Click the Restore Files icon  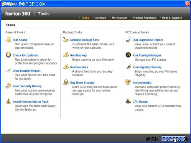pos(66,67)
